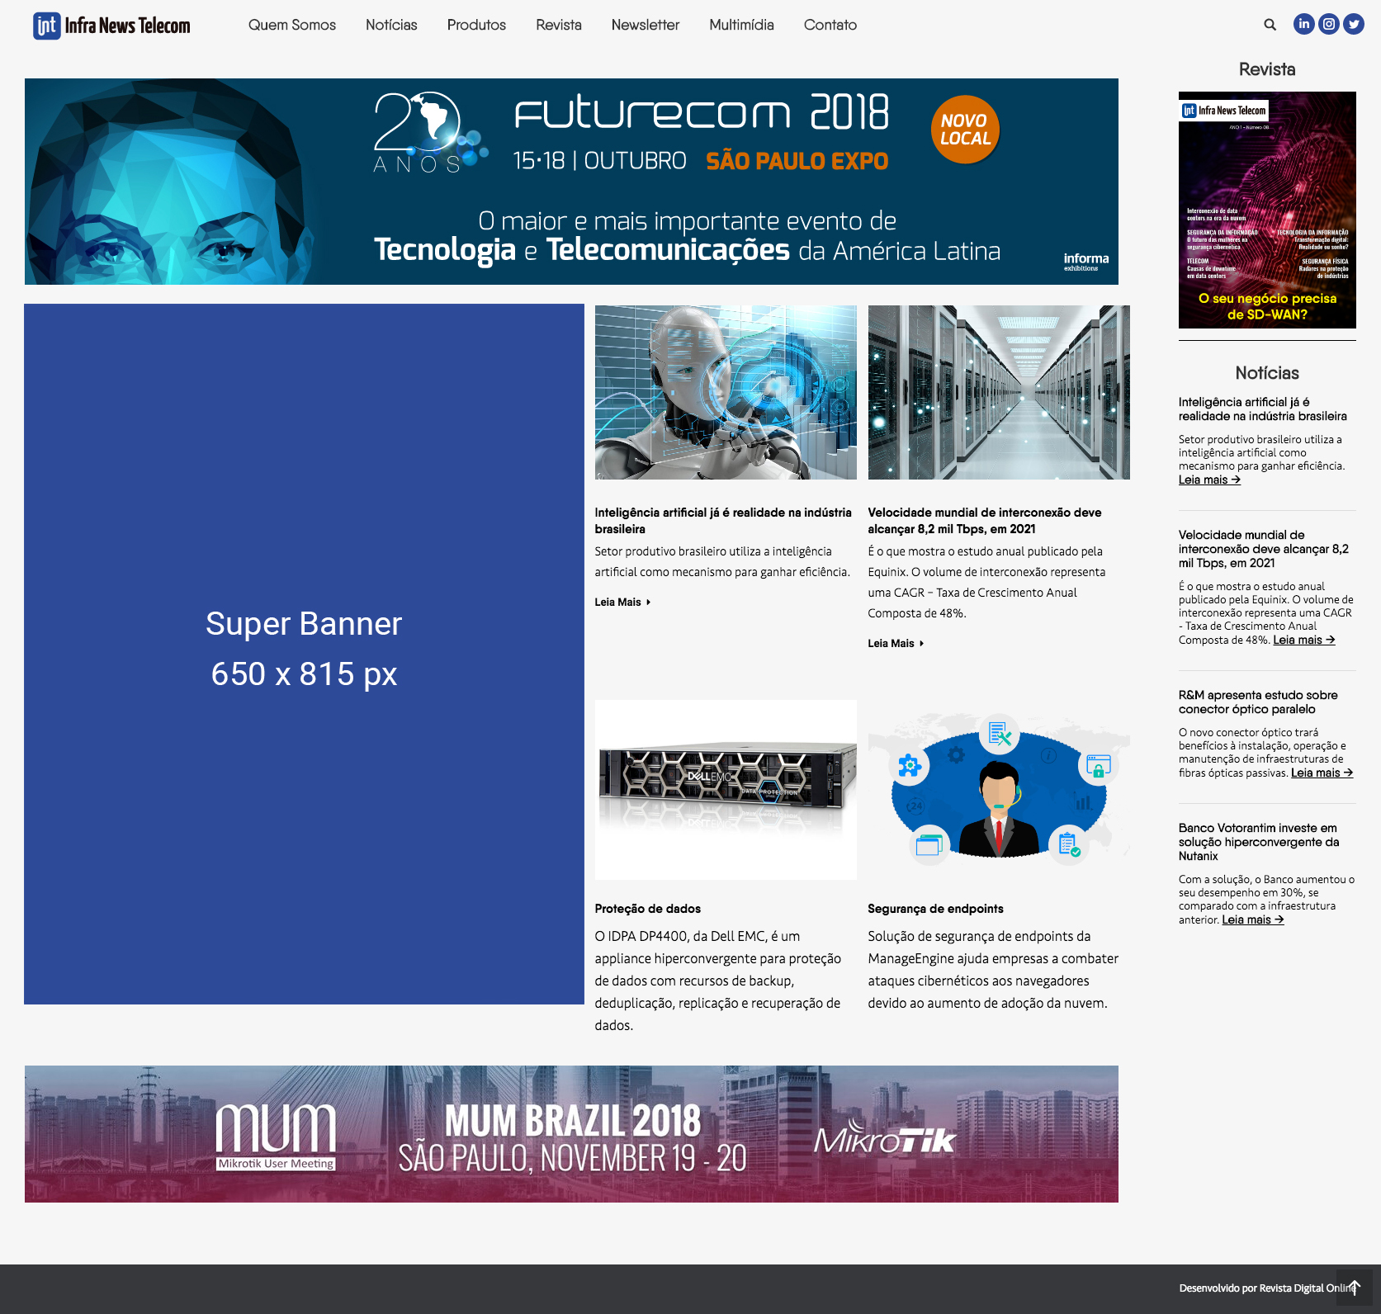
Task: Open the Newsletter menu item
Action: tap(646, 25)
